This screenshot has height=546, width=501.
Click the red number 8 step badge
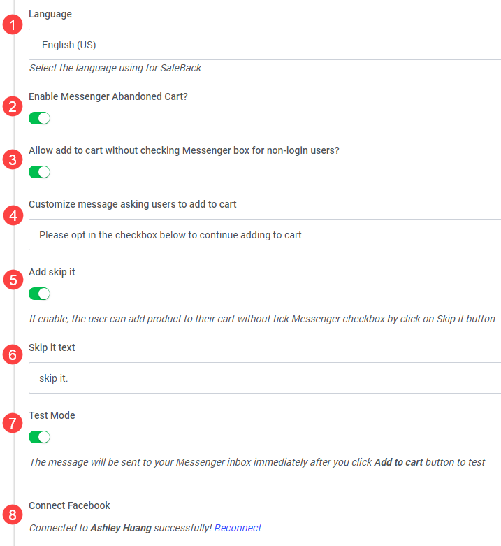point(13,515)
